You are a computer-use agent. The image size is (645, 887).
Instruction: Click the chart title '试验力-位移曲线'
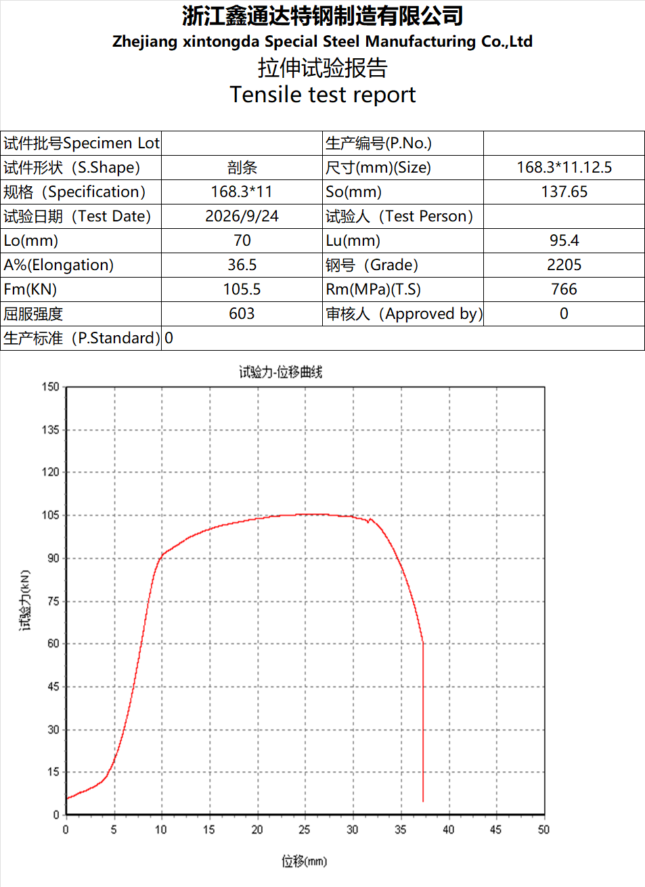click(280, 372)
